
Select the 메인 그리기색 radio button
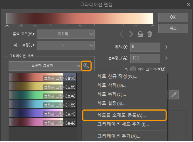[133, 69]
